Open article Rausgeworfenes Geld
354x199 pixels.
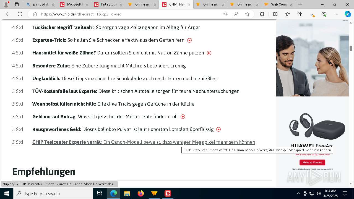click(123, 129)
